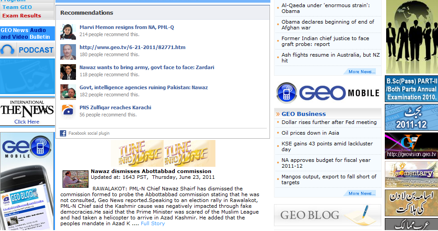Open 'Dollar rises further after Fed meeting'
Viewport: 438px width, 231px height.
[329, 122]
